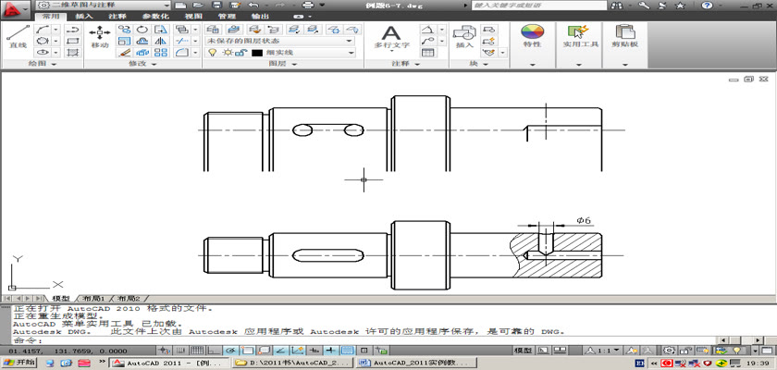Select the Line (直线) drawing tool
777x370 pixels.
[18, 36]
